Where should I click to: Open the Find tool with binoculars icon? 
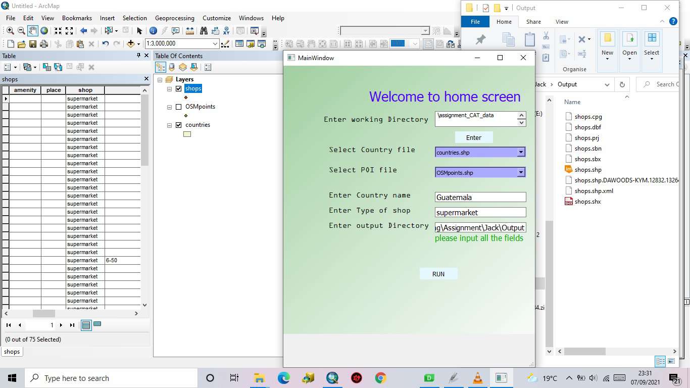click(204, 31)
